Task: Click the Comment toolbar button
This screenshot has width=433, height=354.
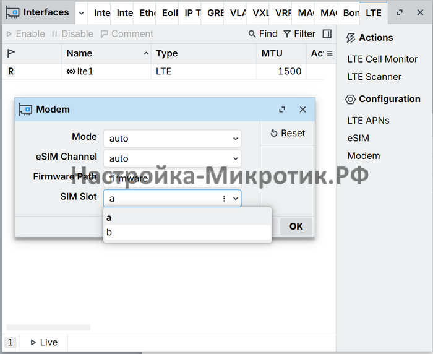Action: point(127,33)
